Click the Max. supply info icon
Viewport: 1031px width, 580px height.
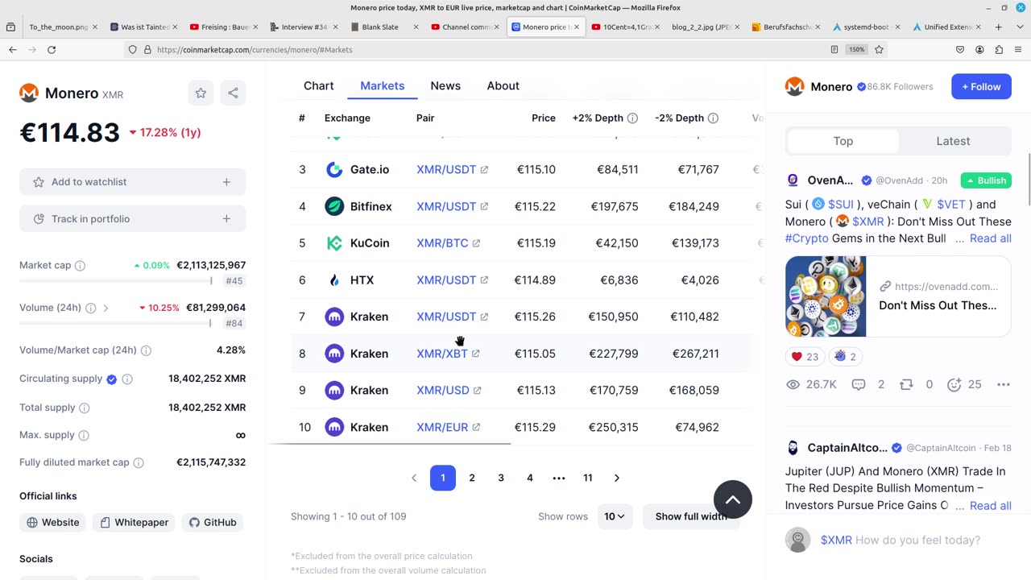click(84, 435)
